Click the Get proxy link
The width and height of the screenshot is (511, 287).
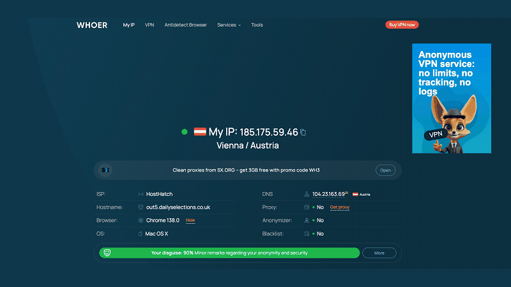pos(340,207)
